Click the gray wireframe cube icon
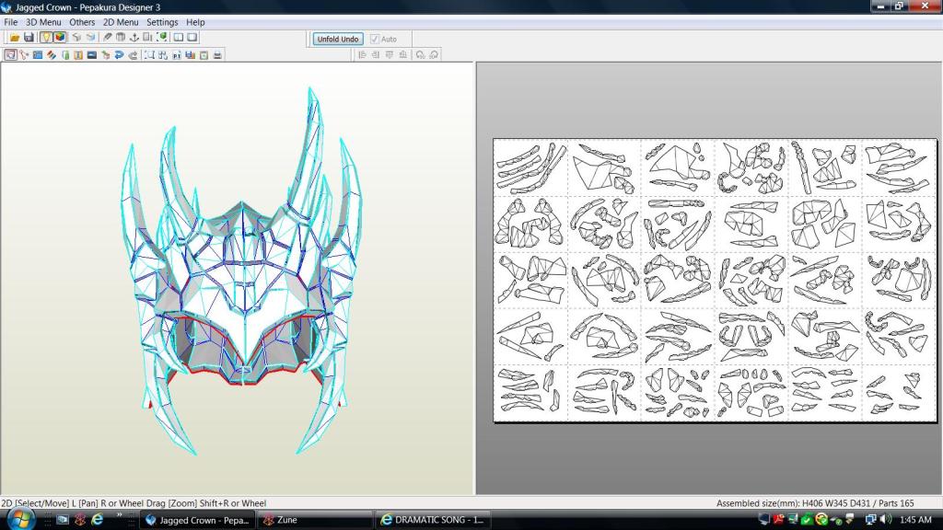 click(x=76, y=38)
